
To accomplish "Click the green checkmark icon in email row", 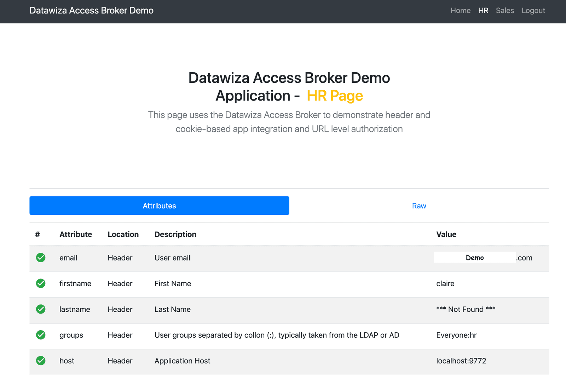I will coord(41,258).
